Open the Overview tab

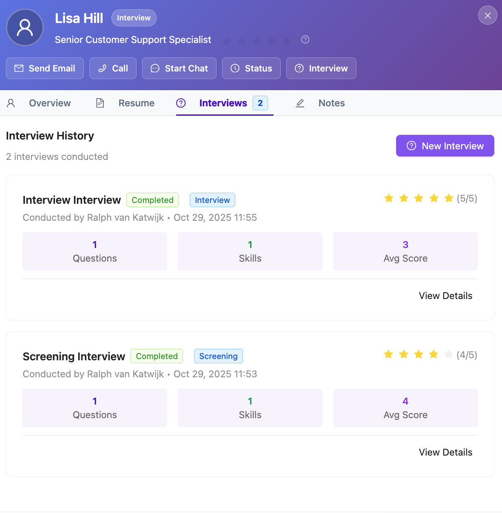(50, 103)
